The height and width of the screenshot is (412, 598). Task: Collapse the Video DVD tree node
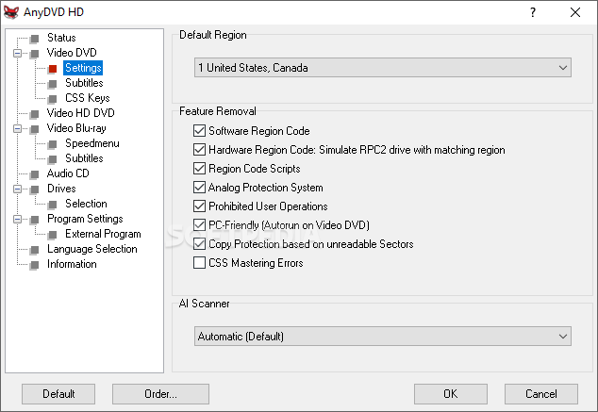pyautogui.click(x=17, y=53)
